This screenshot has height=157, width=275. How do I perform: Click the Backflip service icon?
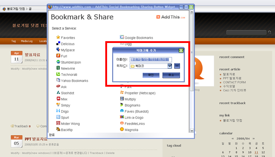[58, 129]
